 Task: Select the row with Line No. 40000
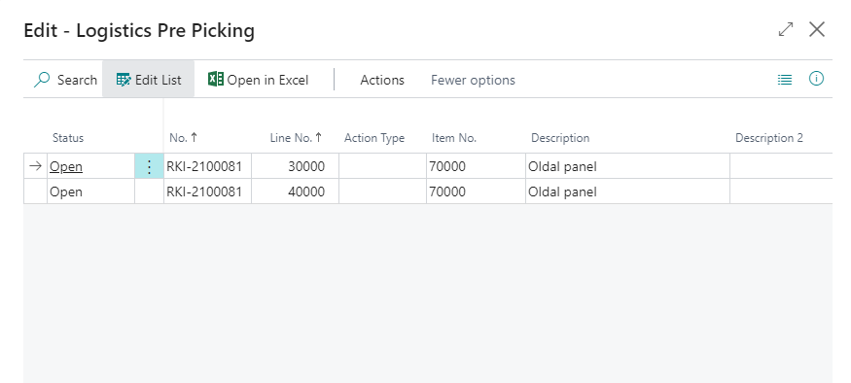[x=428, y=191]
